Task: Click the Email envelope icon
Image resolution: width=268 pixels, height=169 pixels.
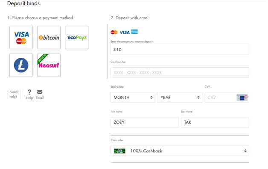Action: pos(40,92)
